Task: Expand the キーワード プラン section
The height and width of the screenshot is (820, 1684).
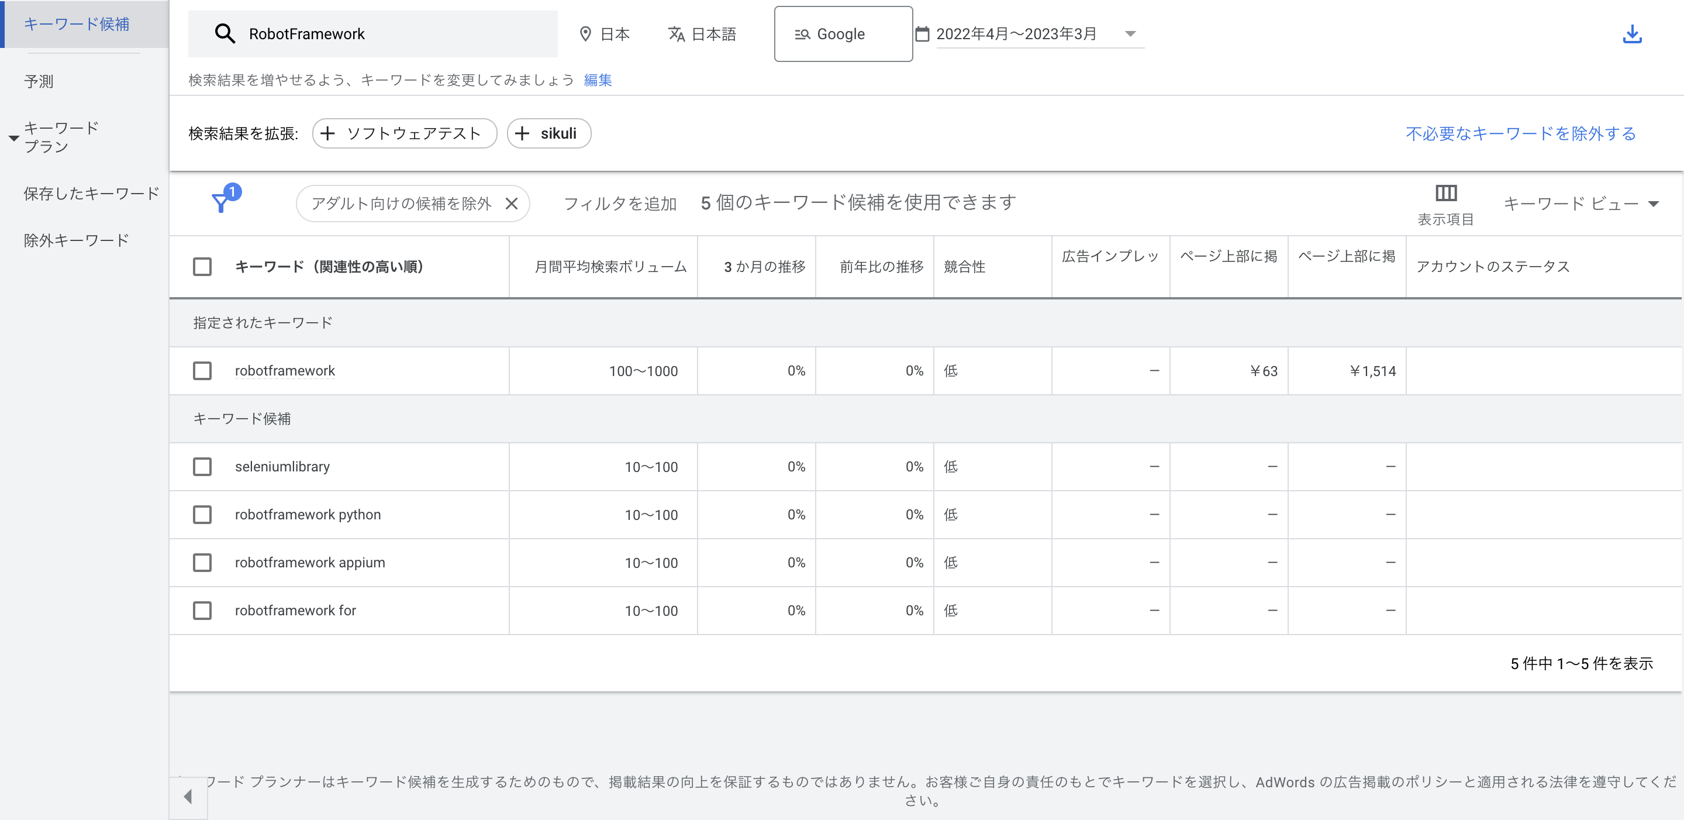Action: [x=13, y=138]
